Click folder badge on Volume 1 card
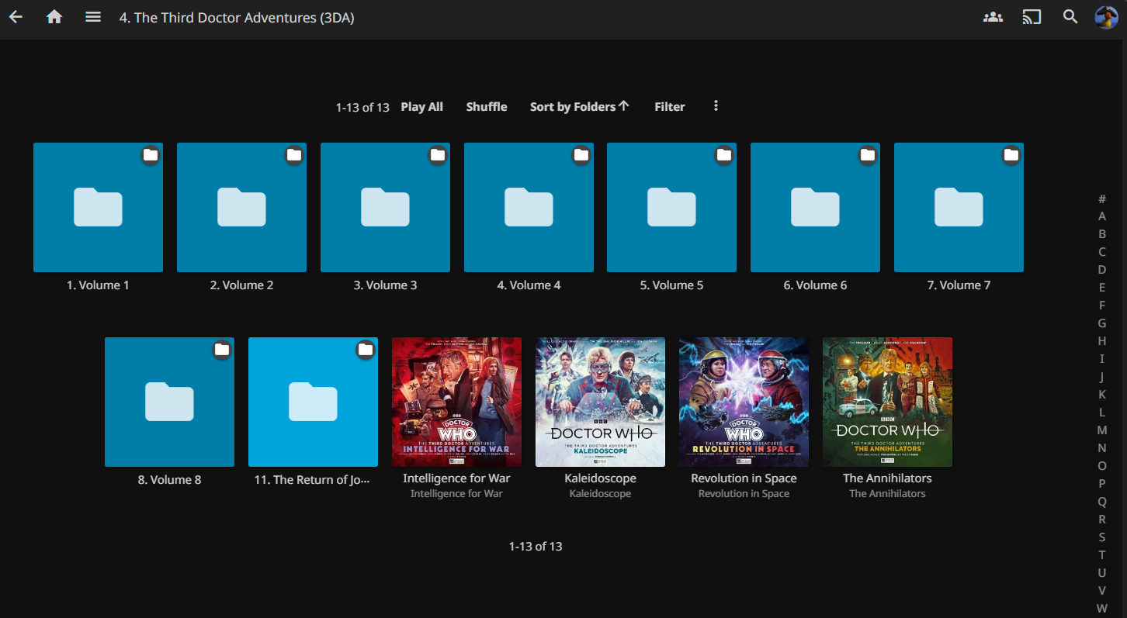The height and width of the screenshot is (618, 1127). (151, 155)
